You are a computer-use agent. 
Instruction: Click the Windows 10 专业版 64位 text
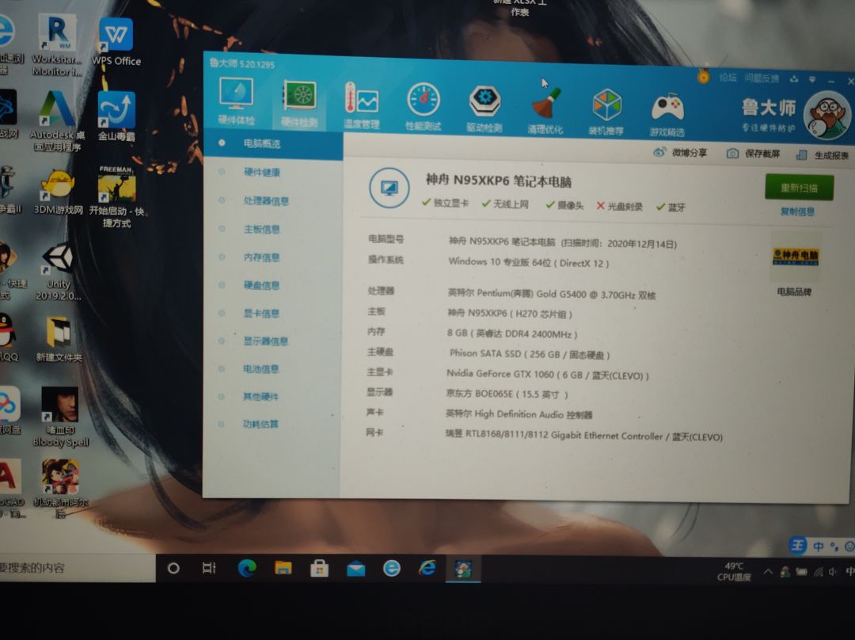point(528,262)
